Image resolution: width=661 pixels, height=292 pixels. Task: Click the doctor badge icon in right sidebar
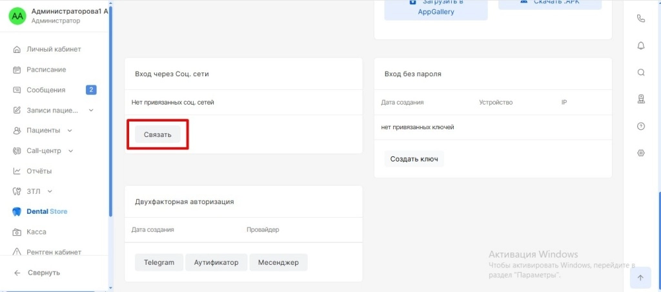(641, 99)
